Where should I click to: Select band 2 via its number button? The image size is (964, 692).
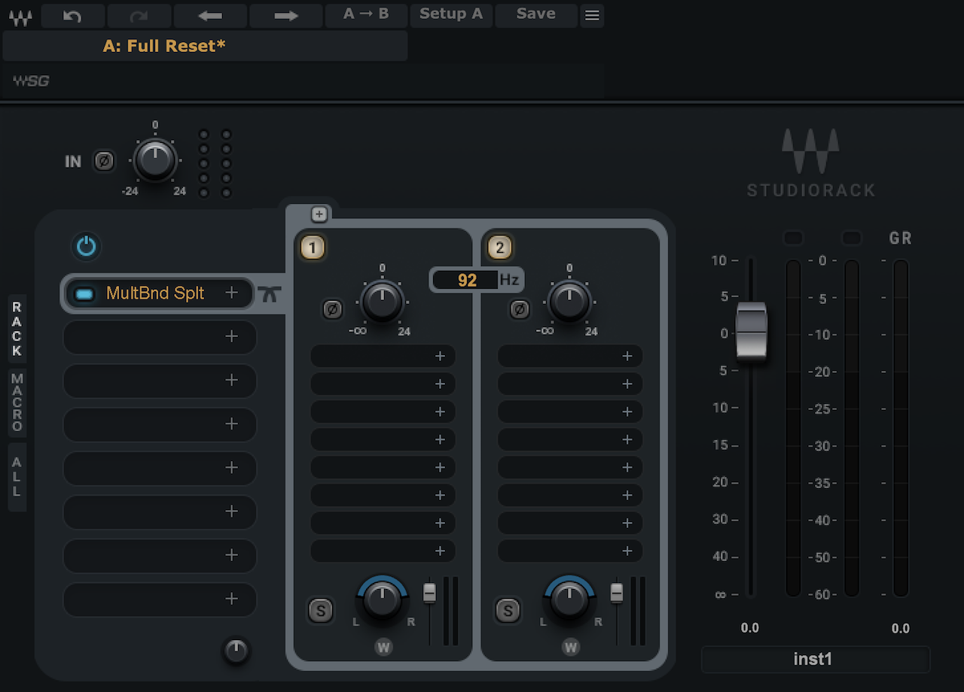point(499,247)
